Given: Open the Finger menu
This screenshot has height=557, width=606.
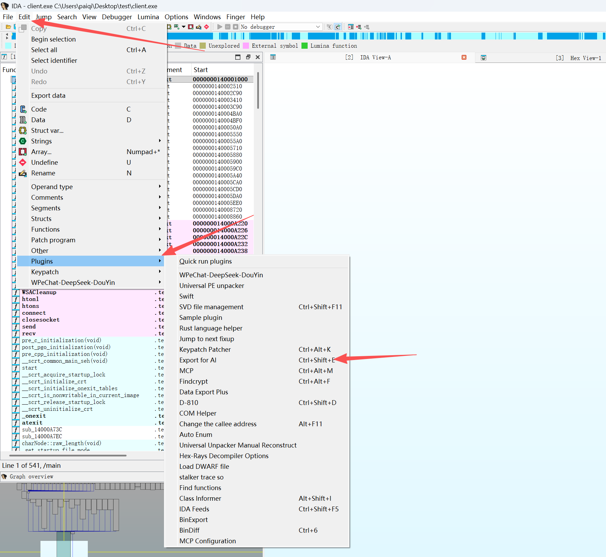Looking at the screenshot, I should (236, 17).
